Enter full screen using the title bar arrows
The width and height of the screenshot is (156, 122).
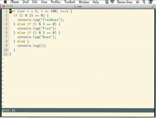(x=153, y=7)
